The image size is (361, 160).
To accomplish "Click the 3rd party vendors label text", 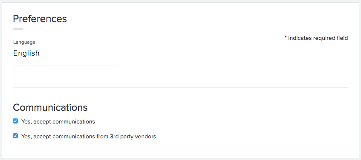I will tap(89, 137).
